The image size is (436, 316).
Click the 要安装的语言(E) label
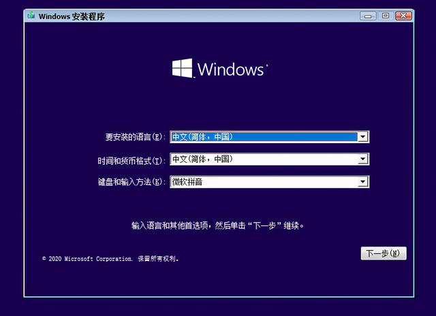point(135,137)
